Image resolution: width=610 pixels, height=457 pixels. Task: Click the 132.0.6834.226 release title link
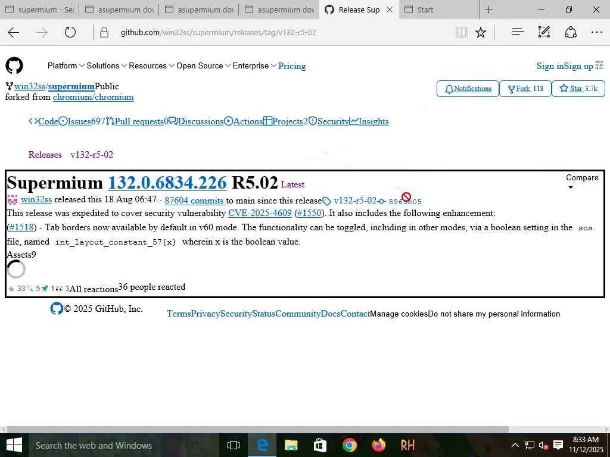point(167,183)
